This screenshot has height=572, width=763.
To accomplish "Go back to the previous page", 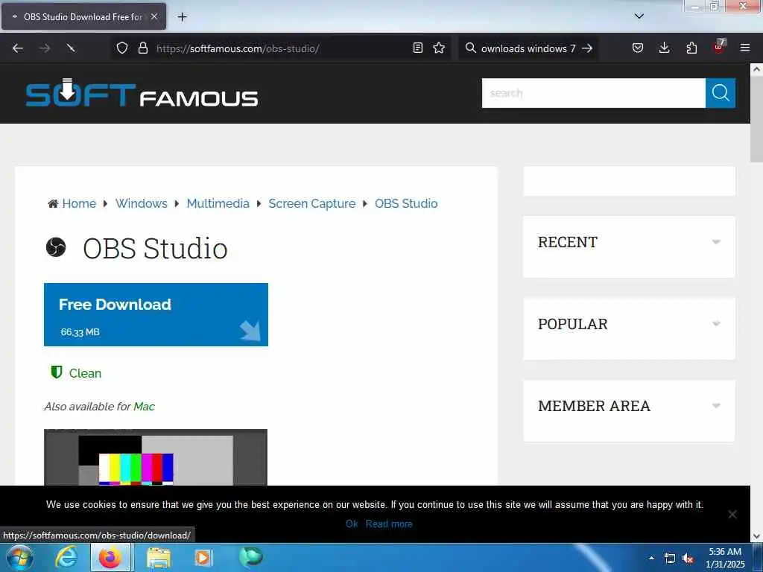I will coord(18,48).
